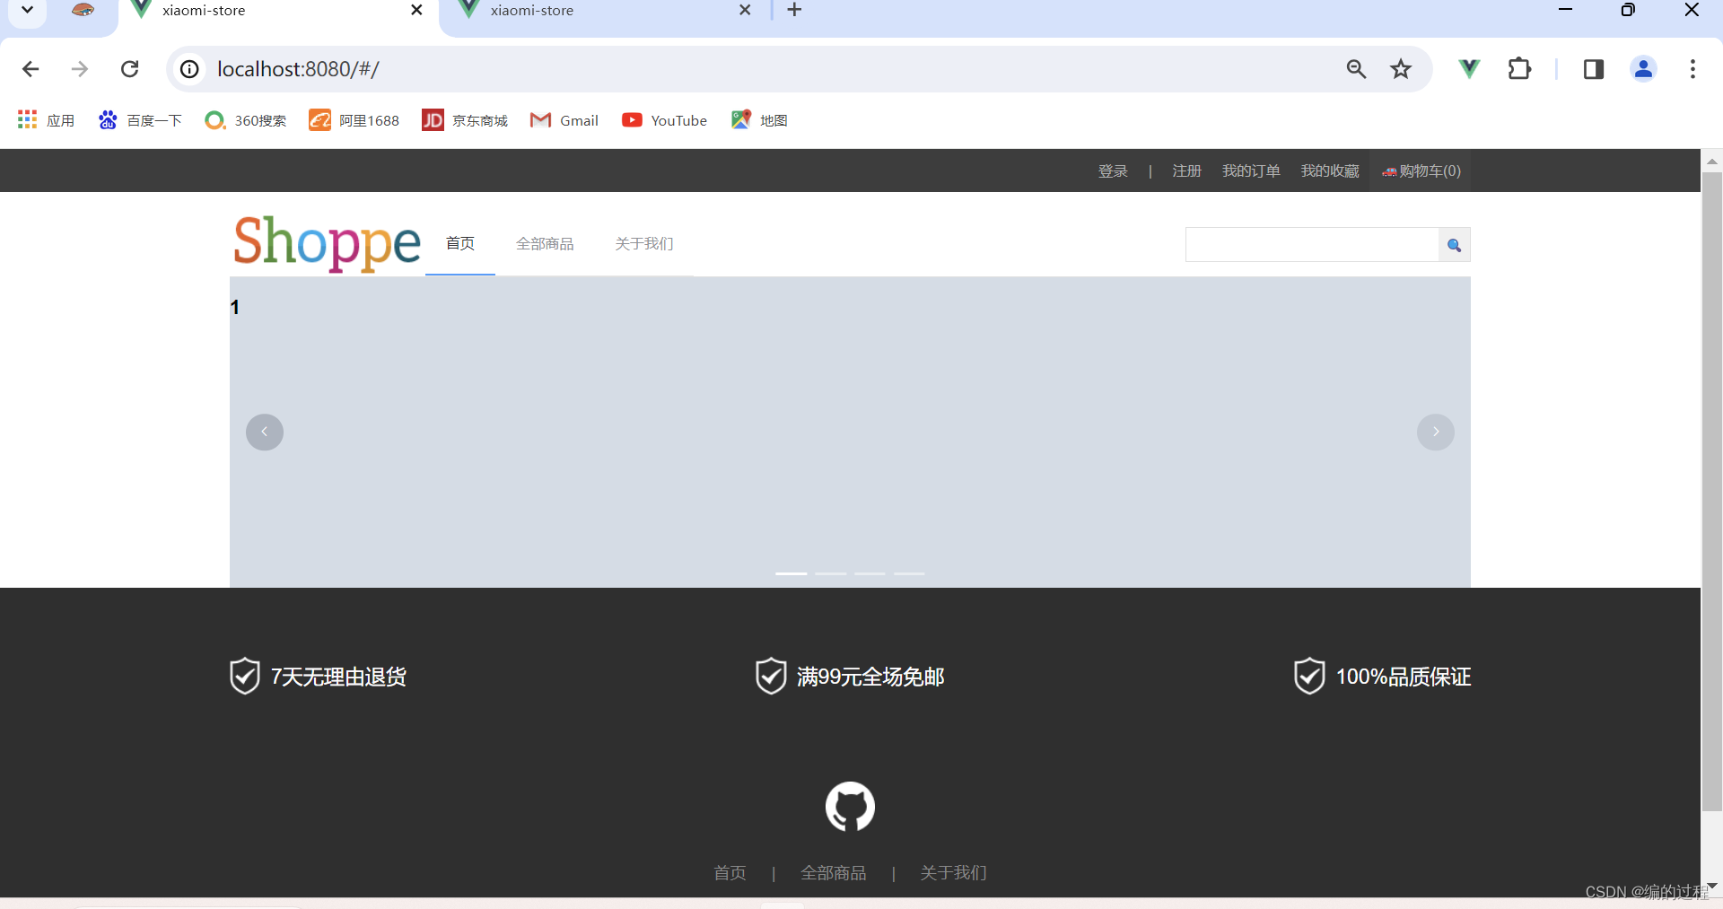Screen dimensions: 1723x909
Task: Select the fourth carousel indicator
Action: coord(909,573)
